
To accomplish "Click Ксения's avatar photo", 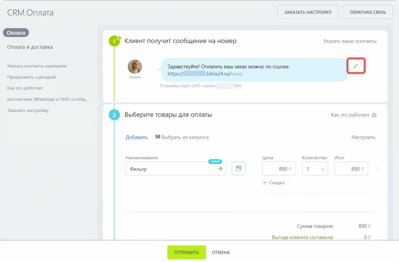I will pos(136,65).
